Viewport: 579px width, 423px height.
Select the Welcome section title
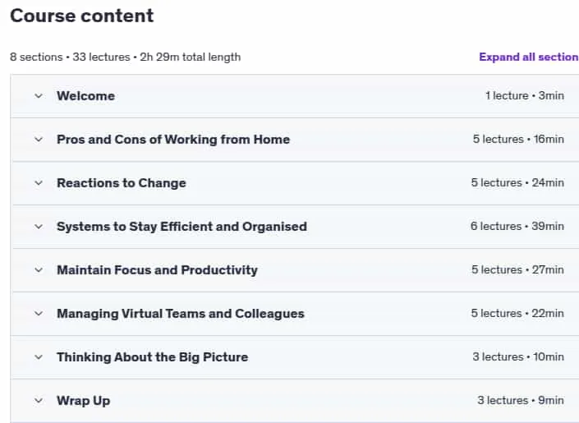85,96
